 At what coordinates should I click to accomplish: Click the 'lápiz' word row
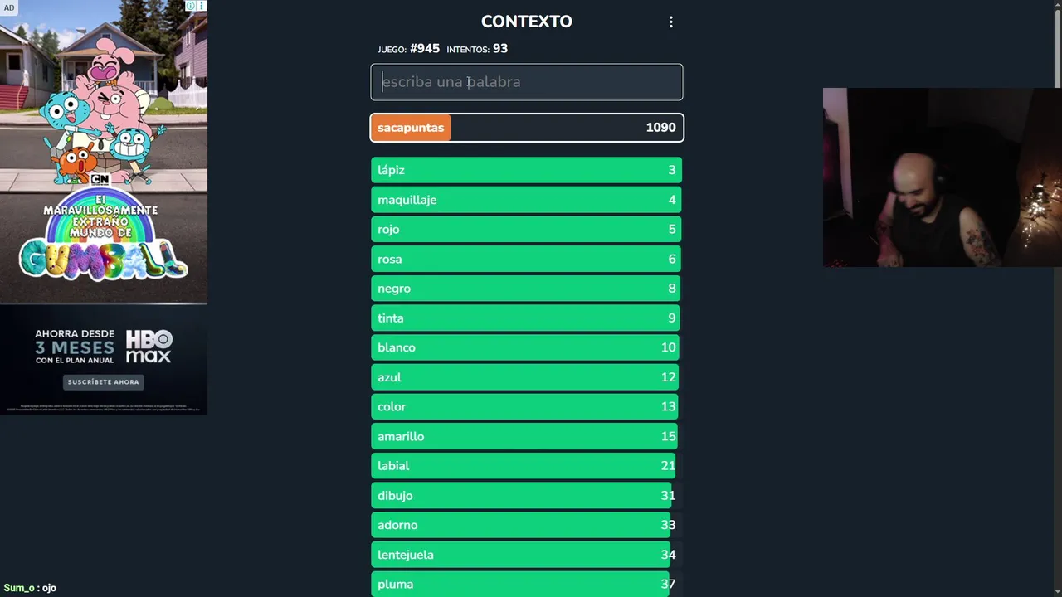pyautogui.click(x=526, y=170)
